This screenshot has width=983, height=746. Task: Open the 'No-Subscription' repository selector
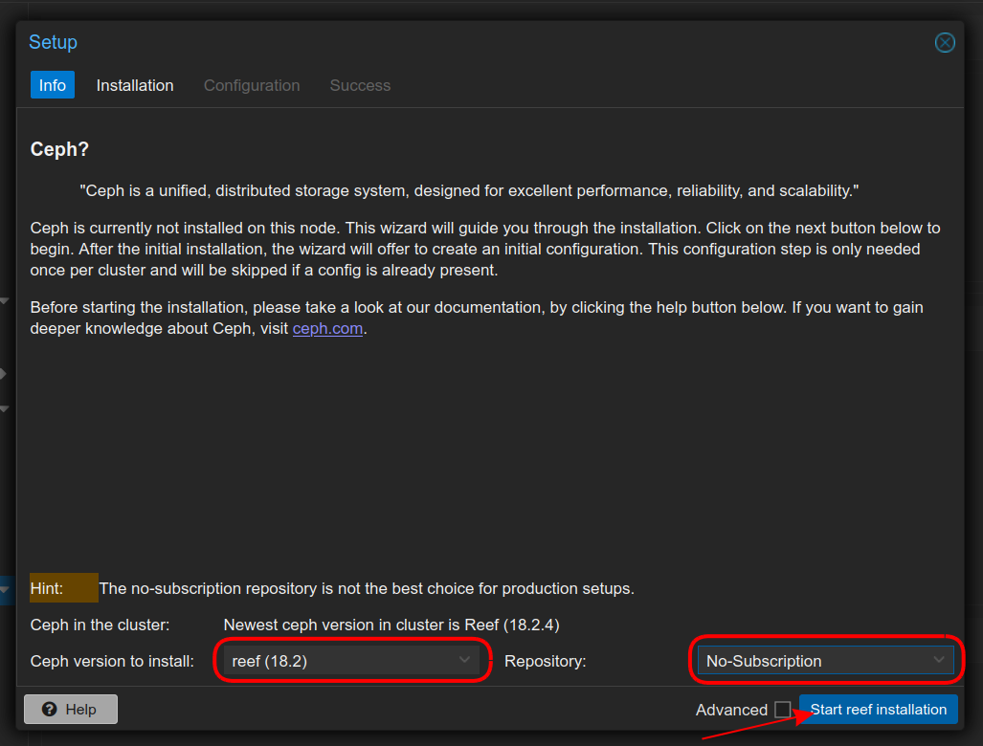click(x=825, y=660)
